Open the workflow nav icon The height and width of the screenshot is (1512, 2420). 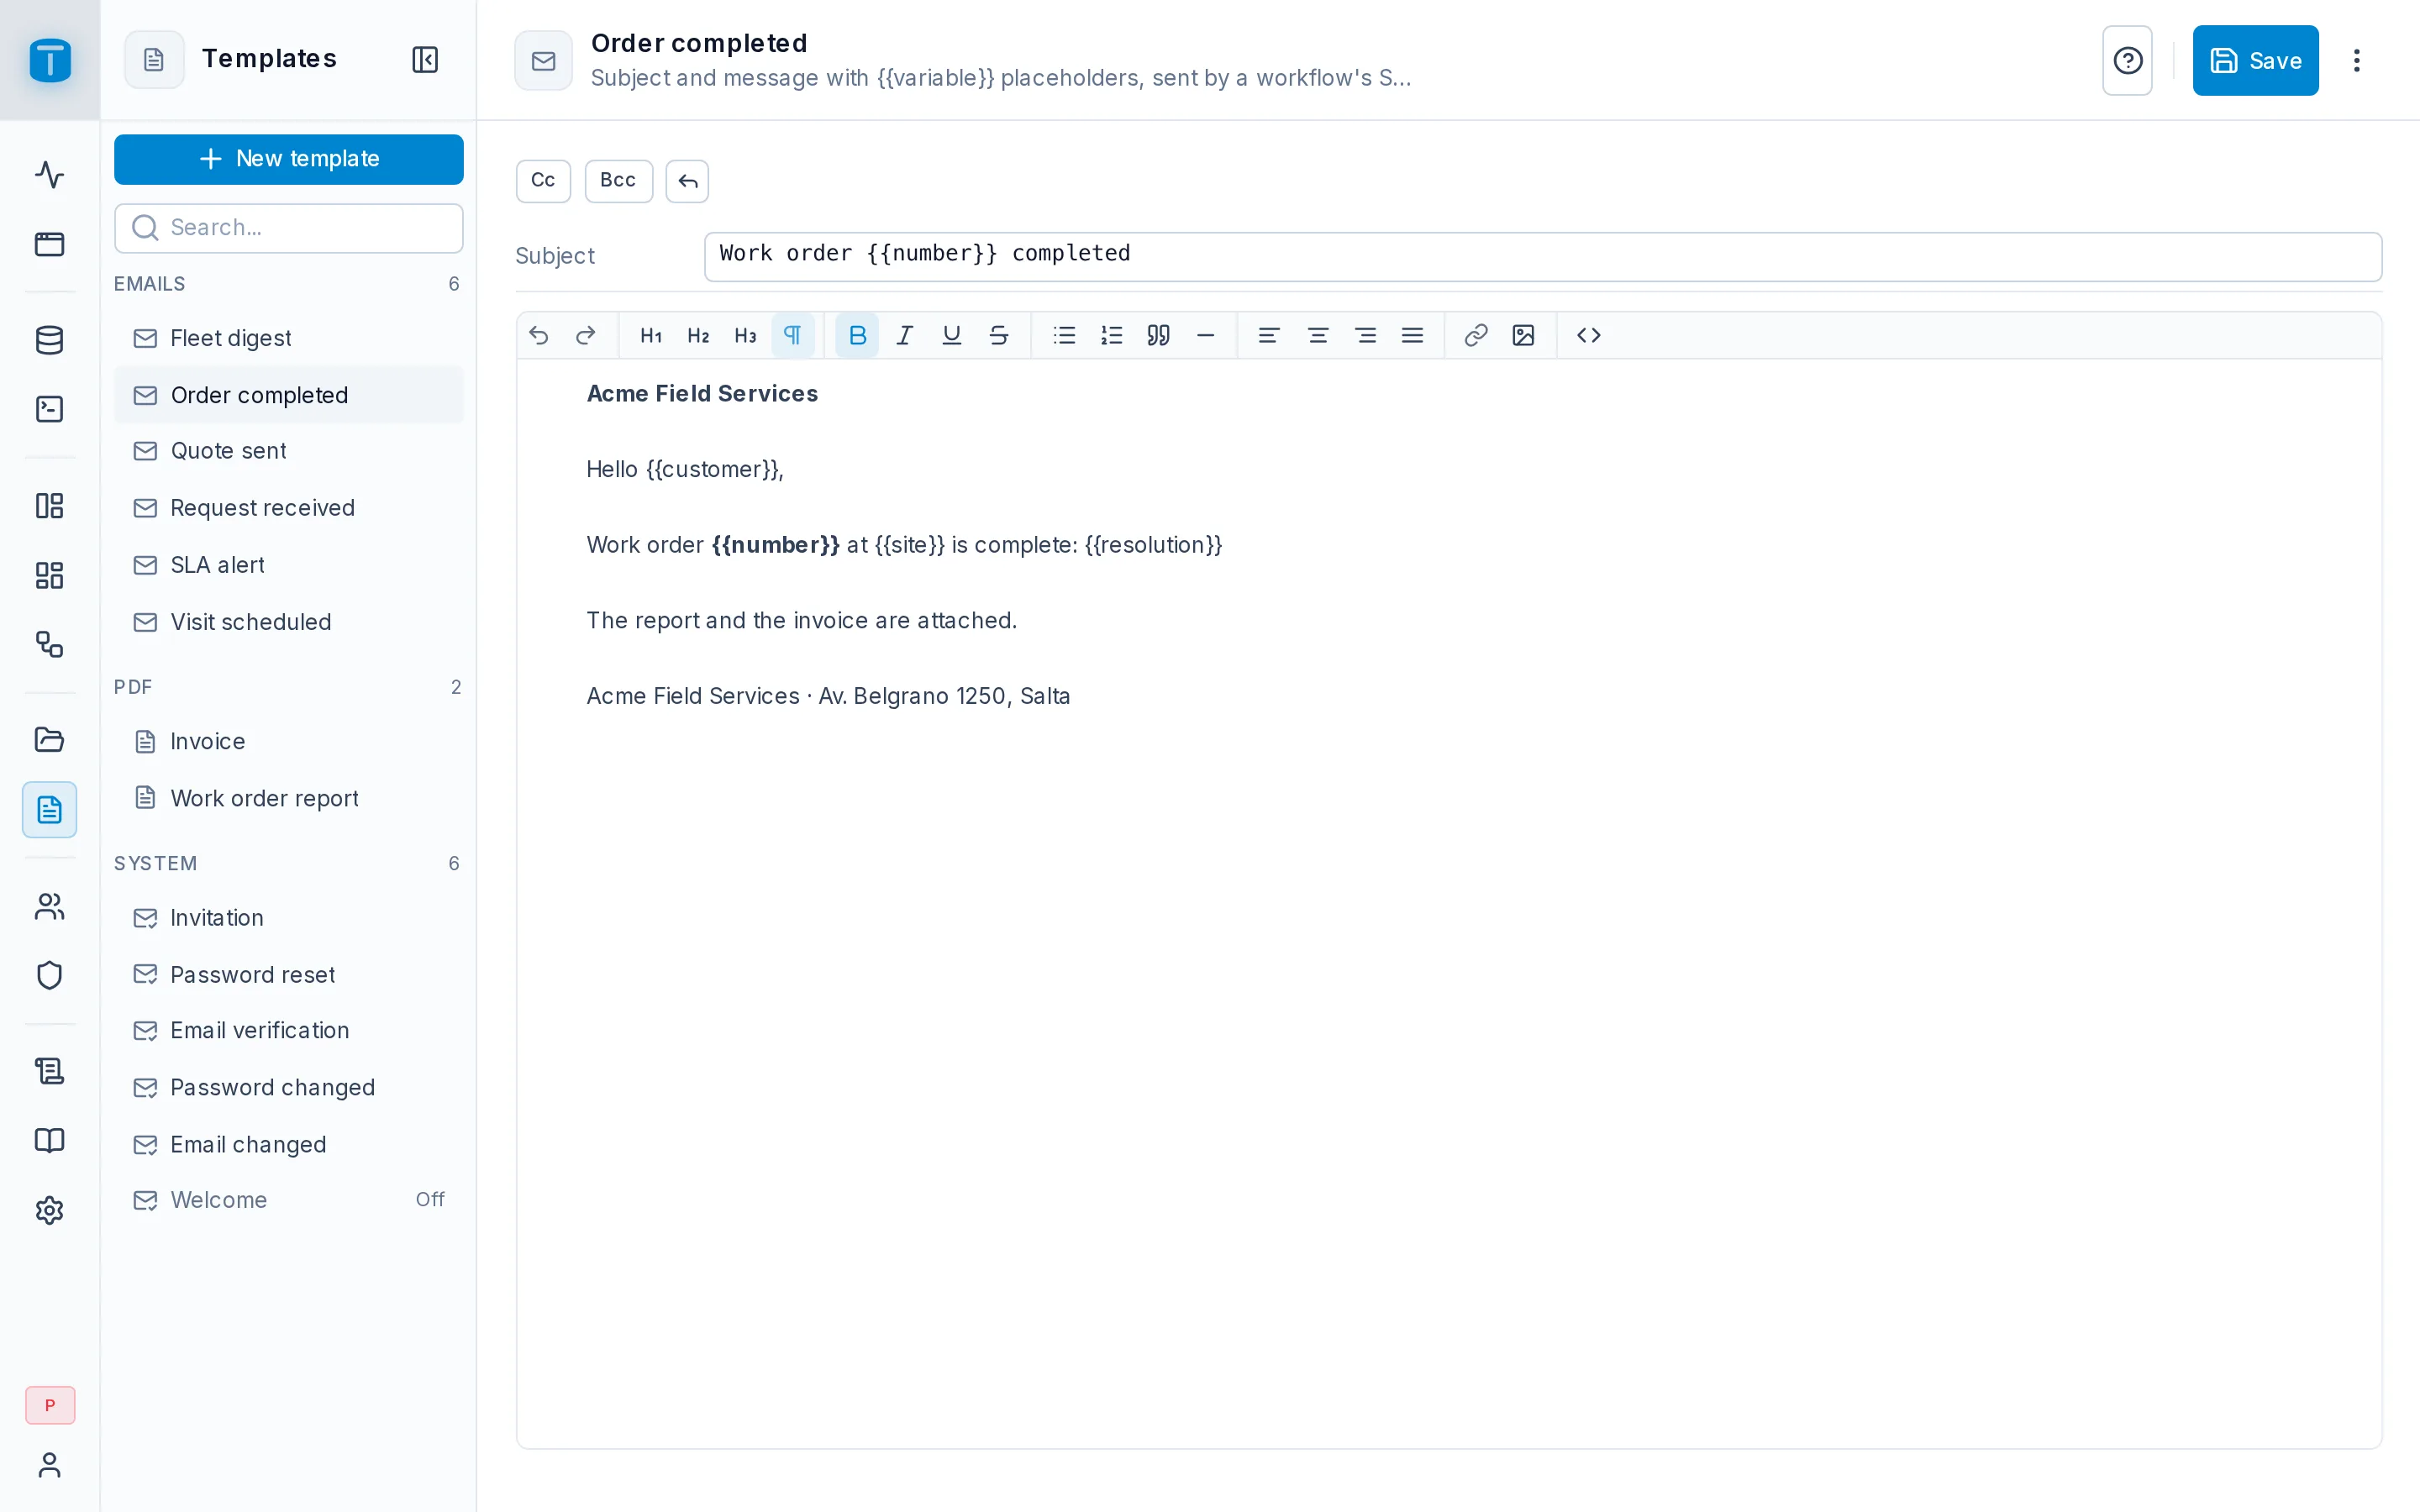pyautogui.click(x=50, y=644)
